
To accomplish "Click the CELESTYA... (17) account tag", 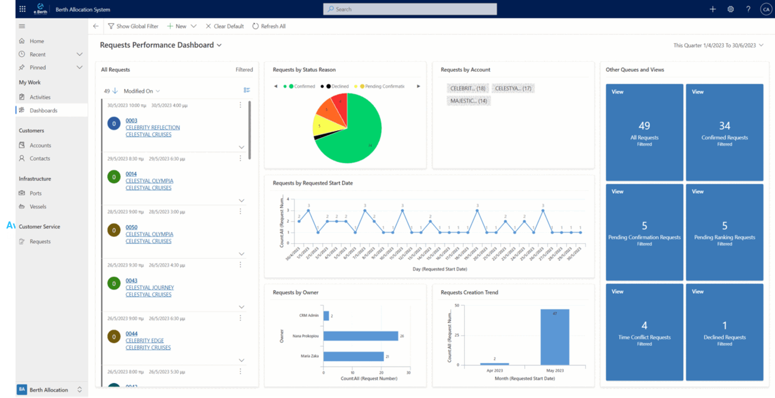I will [x=513, y=88].
